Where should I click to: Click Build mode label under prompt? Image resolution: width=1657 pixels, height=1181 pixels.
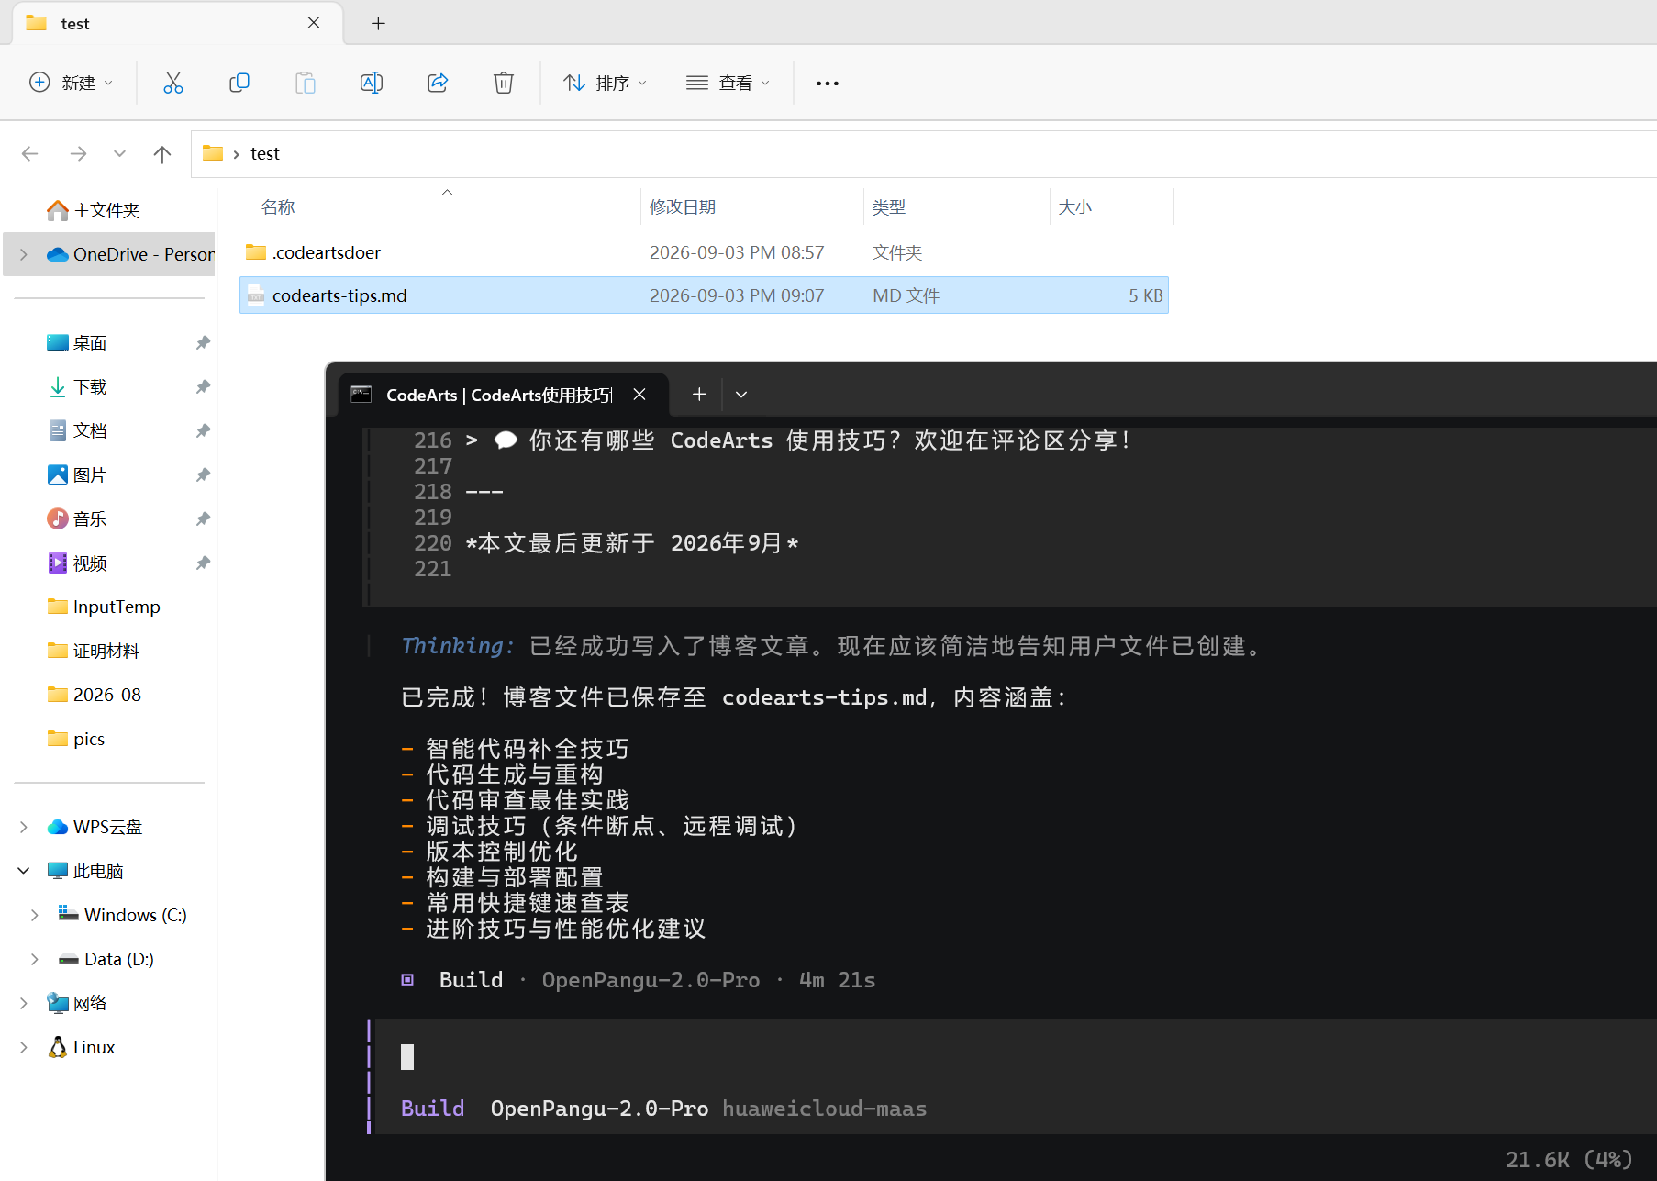click(432, 1109)
